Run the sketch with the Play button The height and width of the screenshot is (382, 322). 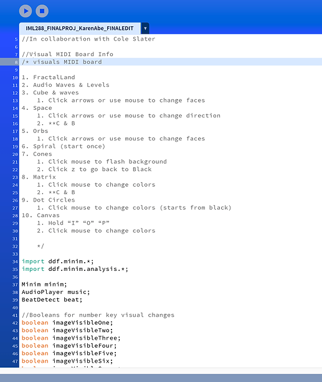click(26, 11)
